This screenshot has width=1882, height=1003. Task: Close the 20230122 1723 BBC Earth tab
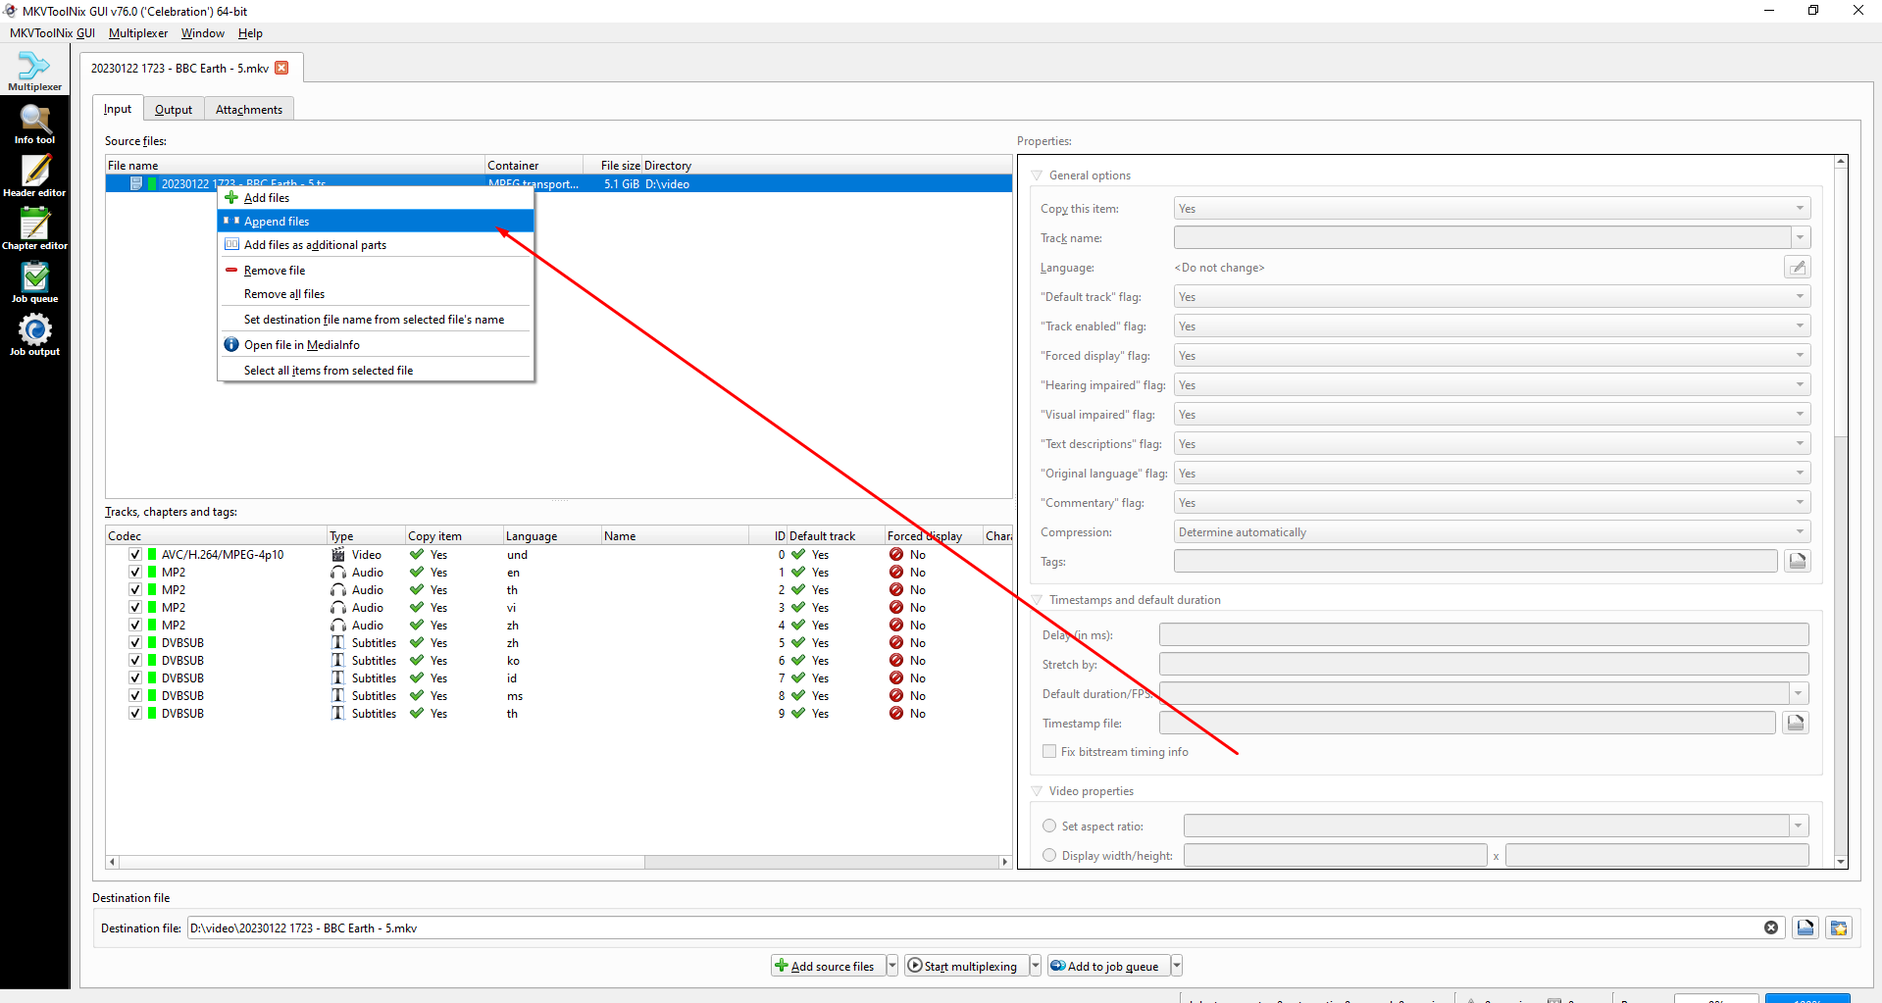[282, 68]
